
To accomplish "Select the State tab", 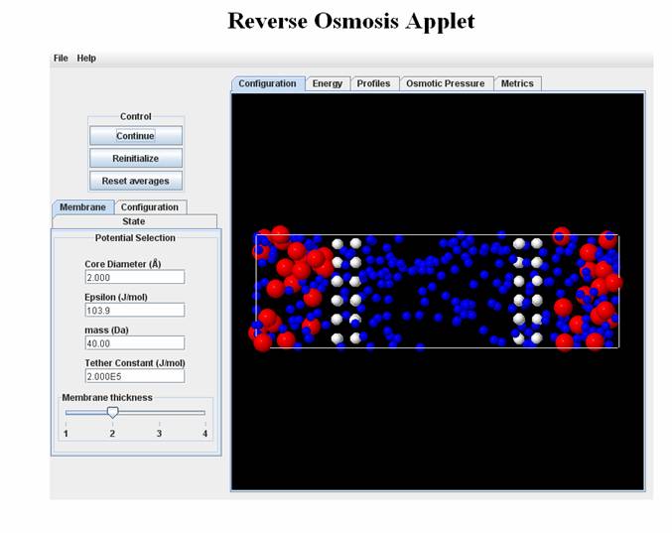I will click(134, 221).
